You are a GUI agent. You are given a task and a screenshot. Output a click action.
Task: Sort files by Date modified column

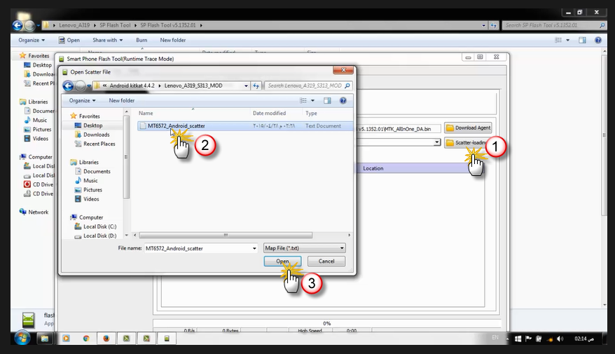(x=269, y=113)
